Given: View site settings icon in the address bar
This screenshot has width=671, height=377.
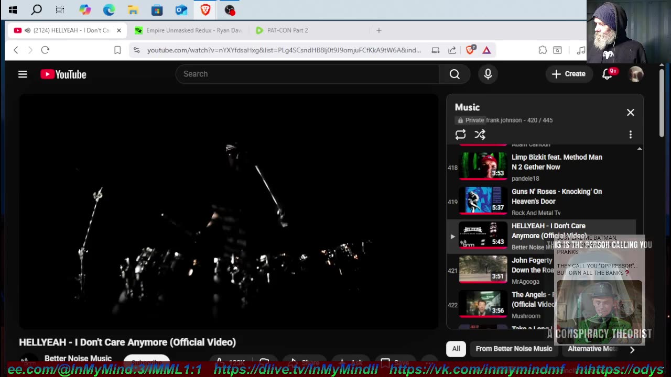Looking at the screenshot, I should click(x=136, y=50).
